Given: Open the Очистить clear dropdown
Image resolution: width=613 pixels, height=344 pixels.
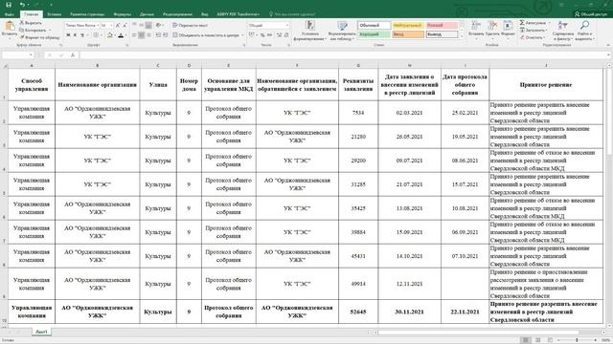Looking at the screenshot, I should click(533, 37).
